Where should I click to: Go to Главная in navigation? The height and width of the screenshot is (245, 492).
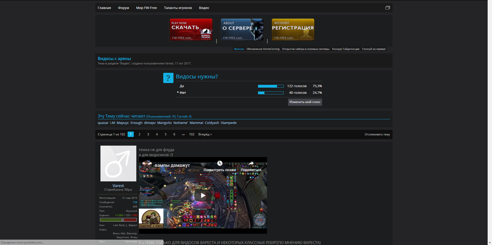coord(104,8)
